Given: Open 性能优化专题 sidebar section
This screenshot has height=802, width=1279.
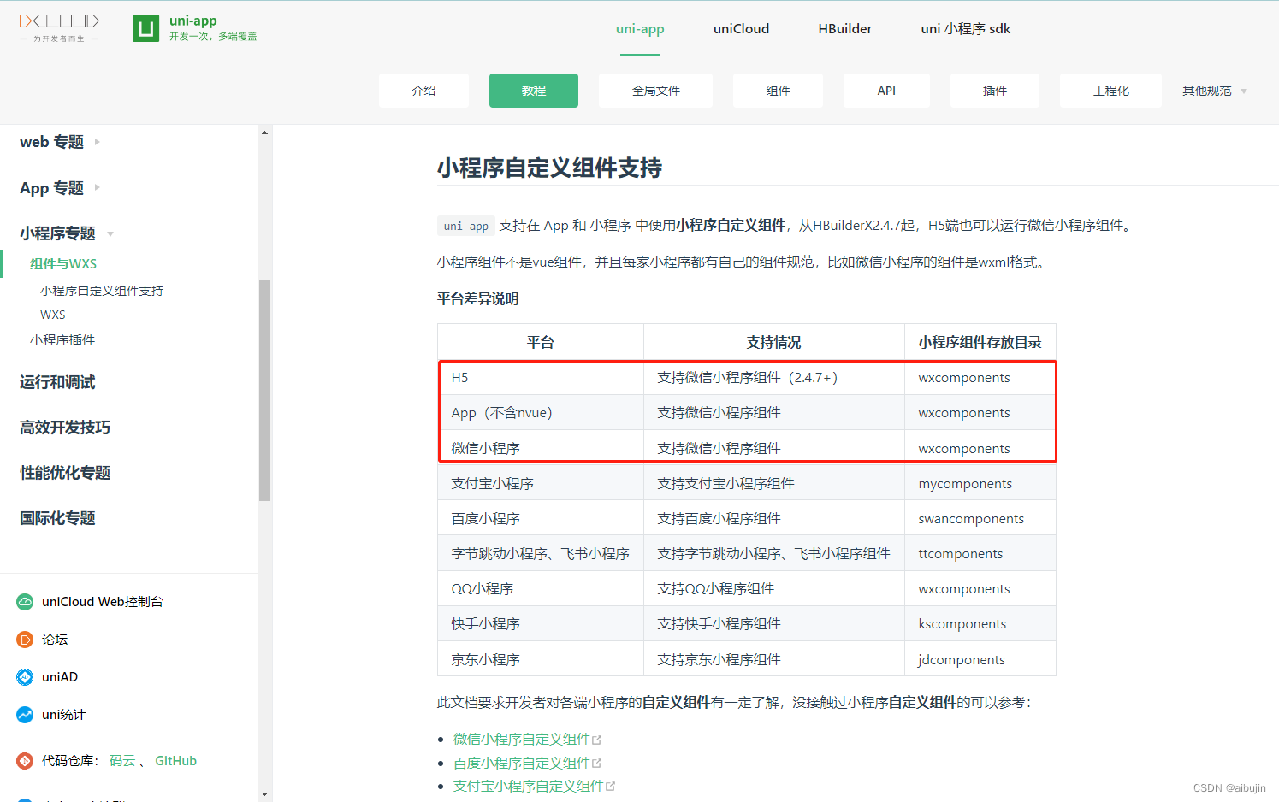Looking at the screenshot, I should [x=65, y=473].
